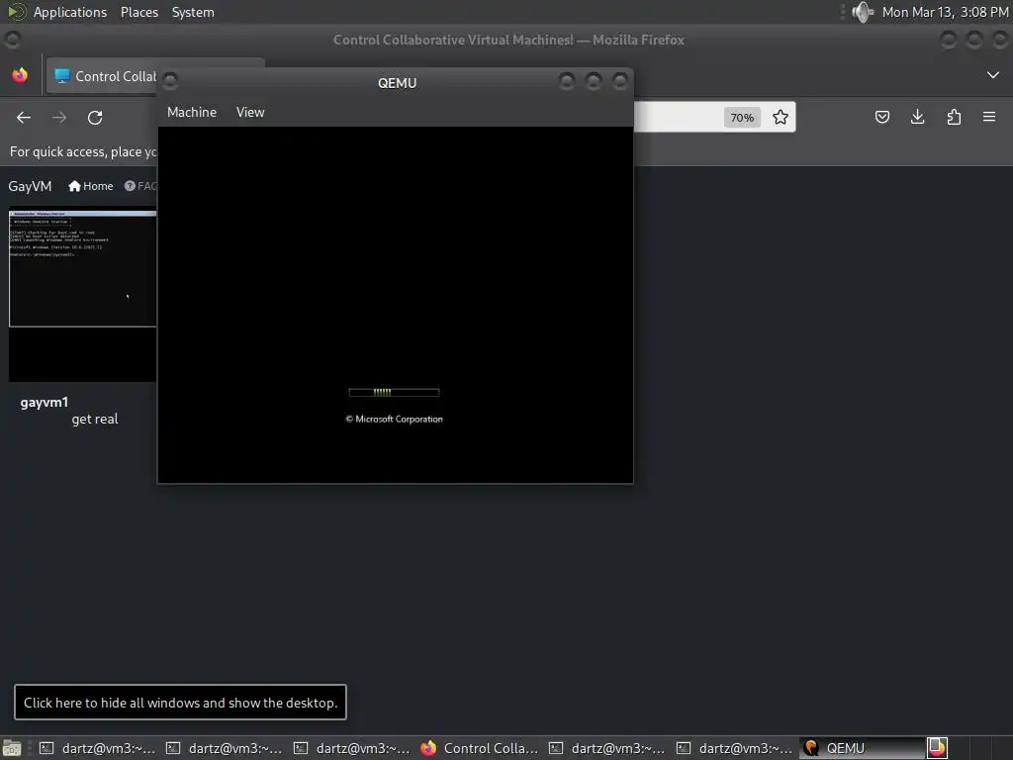Expand the list all tabs chevron
1013x760 pixels.
click(993, 75)
